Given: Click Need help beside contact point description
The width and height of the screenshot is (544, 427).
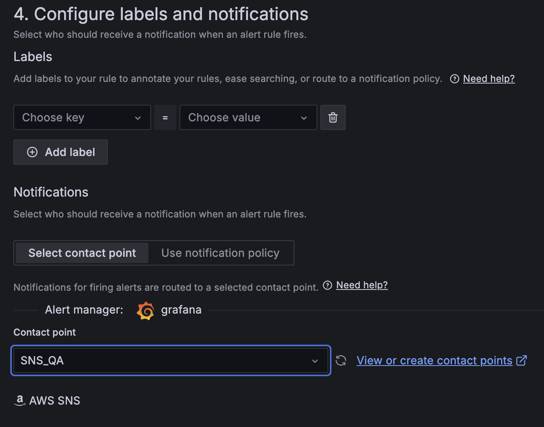Looking at the screenshot, I should pyautogui.click(x=362, y=285).
